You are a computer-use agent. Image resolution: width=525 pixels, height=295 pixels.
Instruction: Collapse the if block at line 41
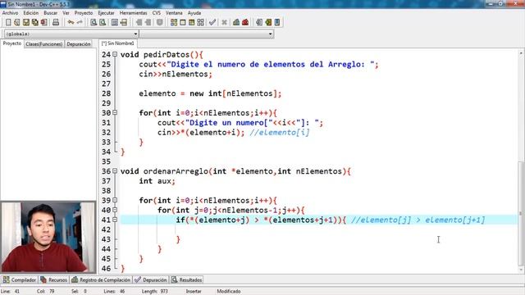click(115, 220)
